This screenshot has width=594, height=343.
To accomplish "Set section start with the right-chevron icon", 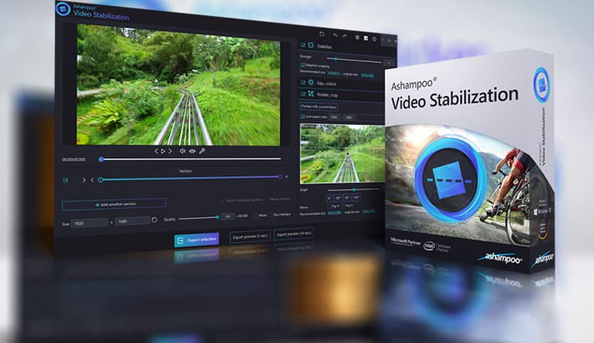I will (x=84, y=180).
